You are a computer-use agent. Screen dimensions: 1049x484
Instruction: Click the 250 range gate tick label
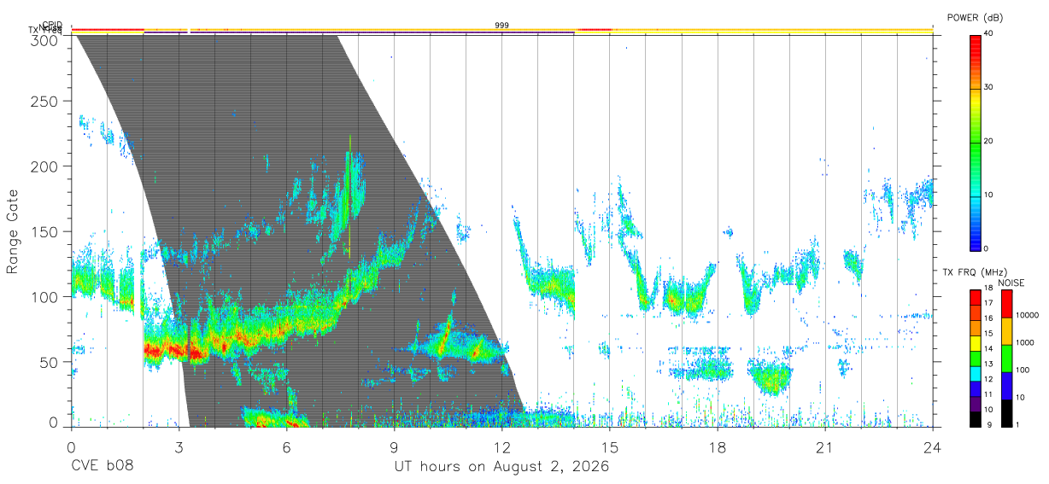coord(45,102)
